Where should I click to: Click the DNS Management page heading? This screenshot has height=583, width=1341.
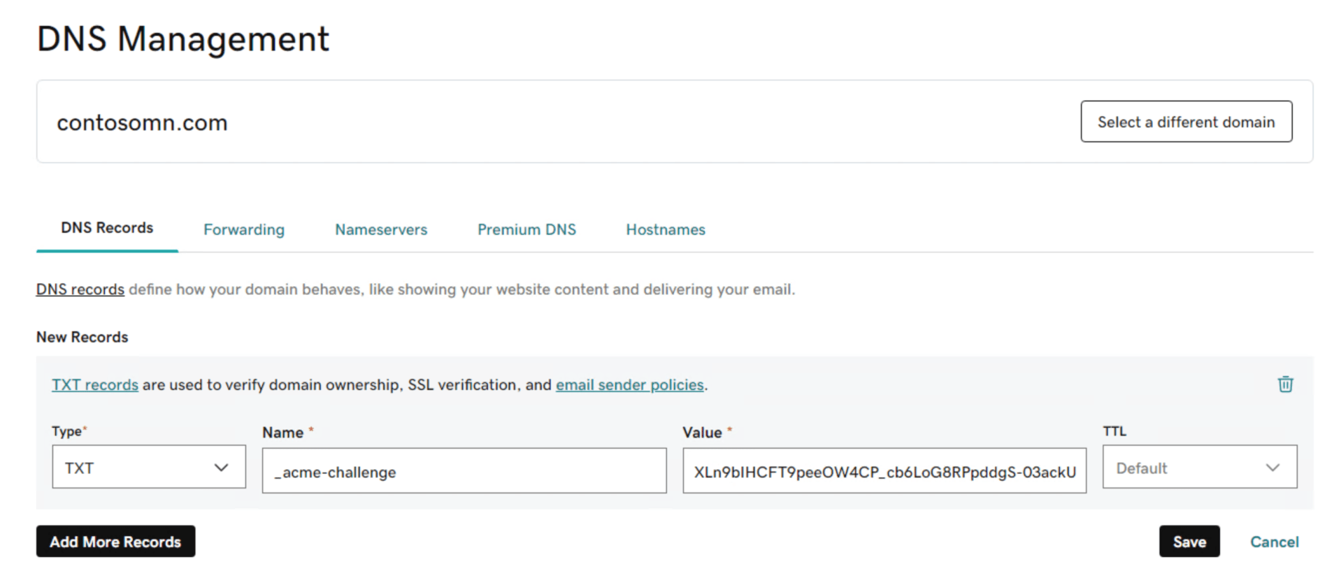(x=182, y=39)
